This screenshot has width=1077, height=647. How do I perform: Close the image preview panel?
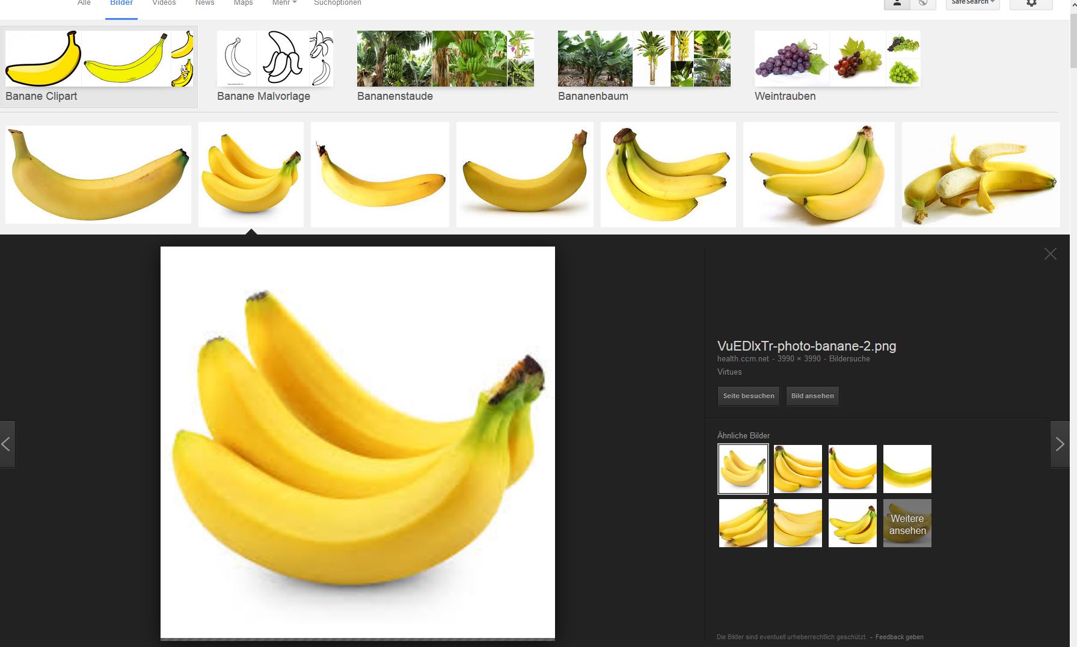click(1050, 254)
